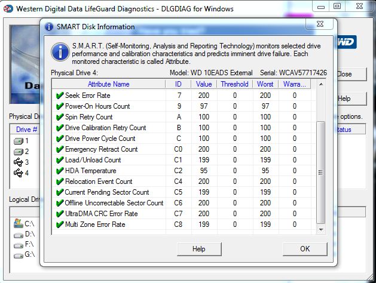The image size is (376, 283).
Task: Click green check beside Emergency Retract Count
Action: tap(59, 149)
